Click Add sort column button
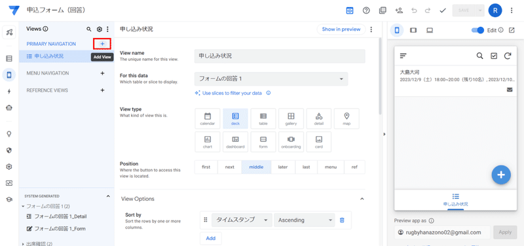 point(210,238)
